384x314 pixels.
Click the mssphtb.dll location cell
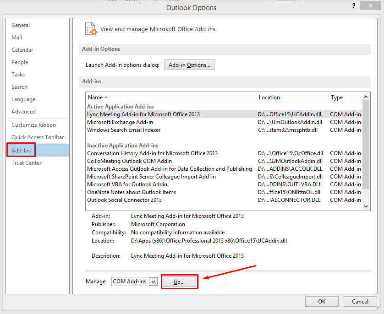pyautogui.click(x=288, y=130)
